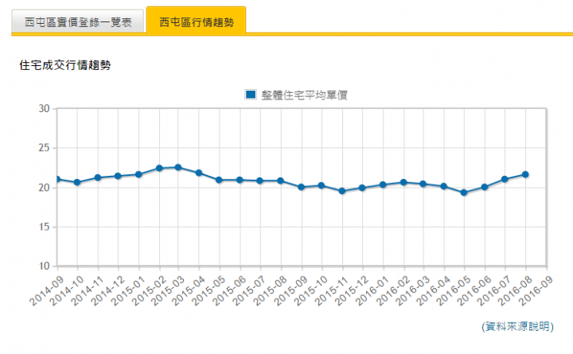This screenshot has height=354, width=573.
Task: Select the 2015-09 data point
Action: coord(302,187)
